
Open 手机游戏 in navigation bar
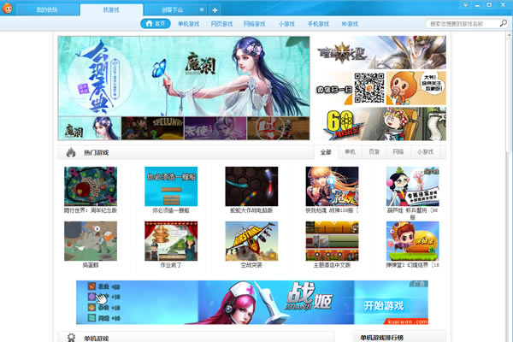point(318,24)
